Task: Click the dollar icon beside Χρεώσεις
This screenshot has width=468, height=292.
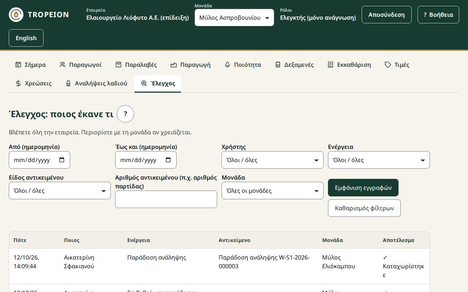Action: pyautogui.click(x=18, y=83)
